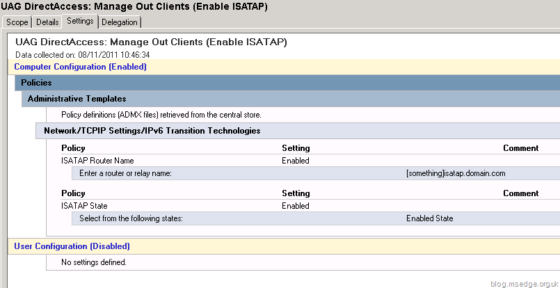Click the 'Select from the following states' row
560x288 pixels.
tap(131, 218)
